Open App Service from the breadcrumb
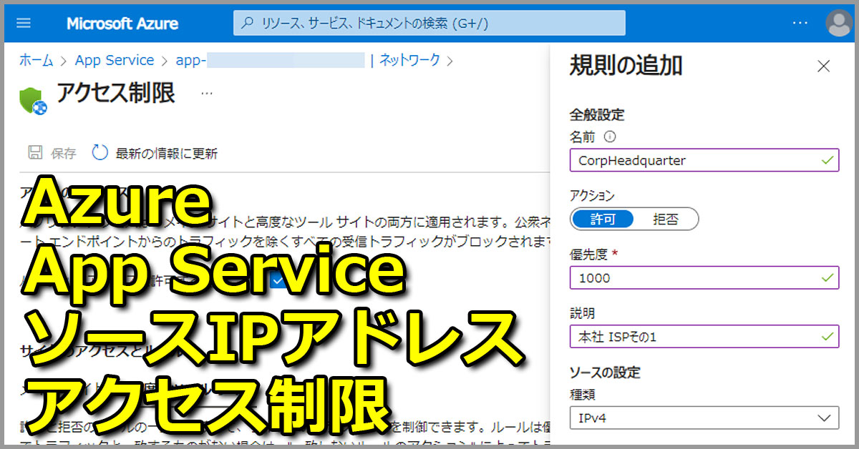 tap(115, 60)
